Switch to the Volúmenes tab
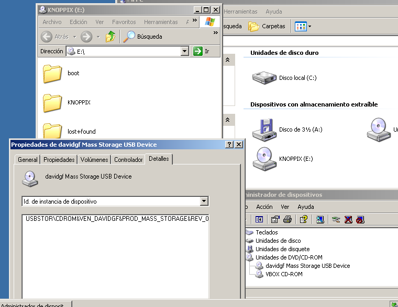This screenshot has width=398, height=307. (x=94, y=160)
